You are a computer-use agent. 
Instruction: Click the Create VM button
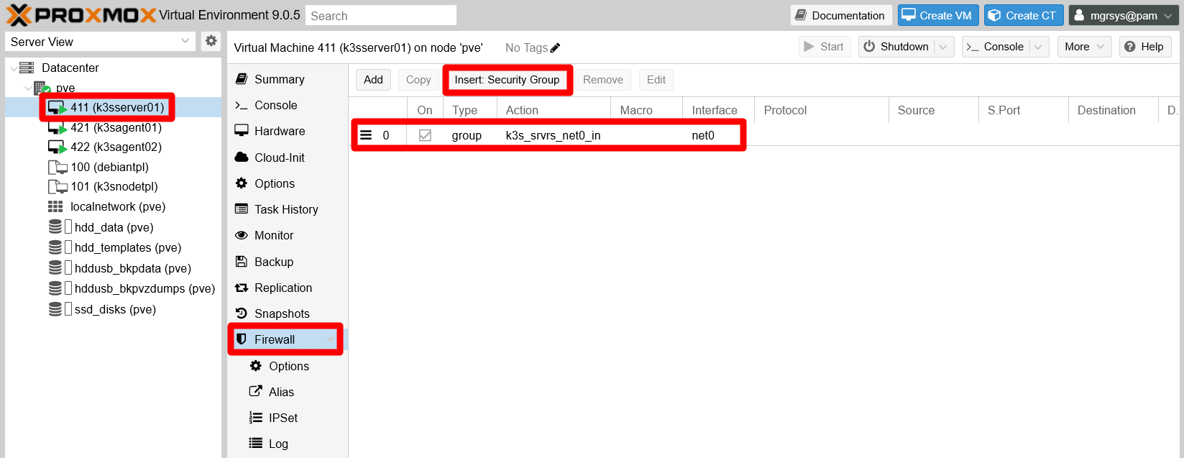point(938,15)
